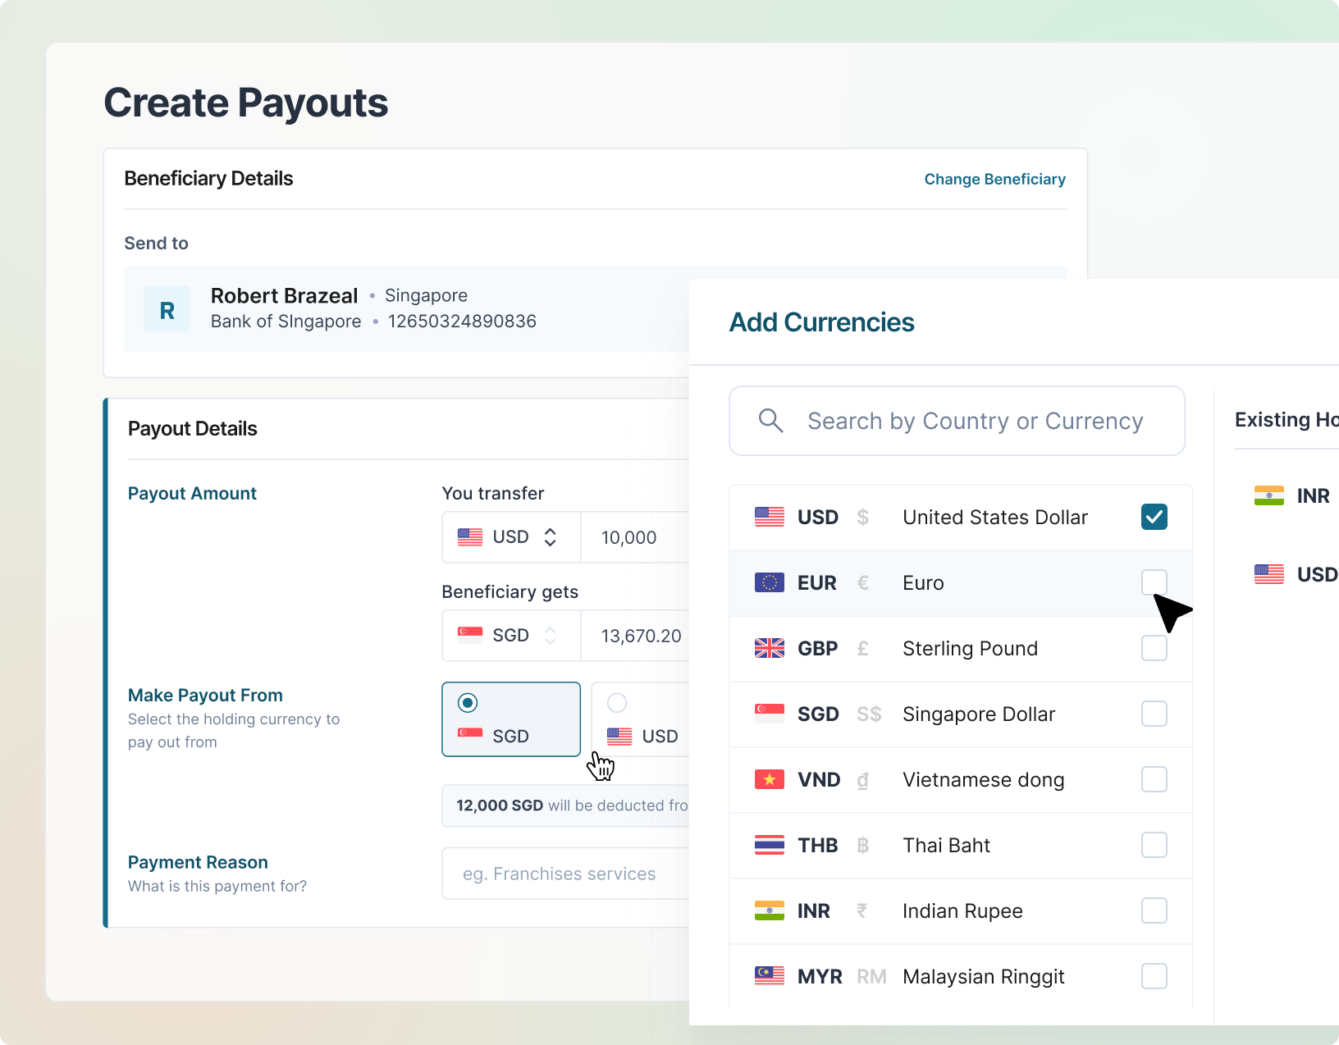Click the Add Currencies heading
This screenshot has height=1045, width=1339.
[x=821, y=322]
